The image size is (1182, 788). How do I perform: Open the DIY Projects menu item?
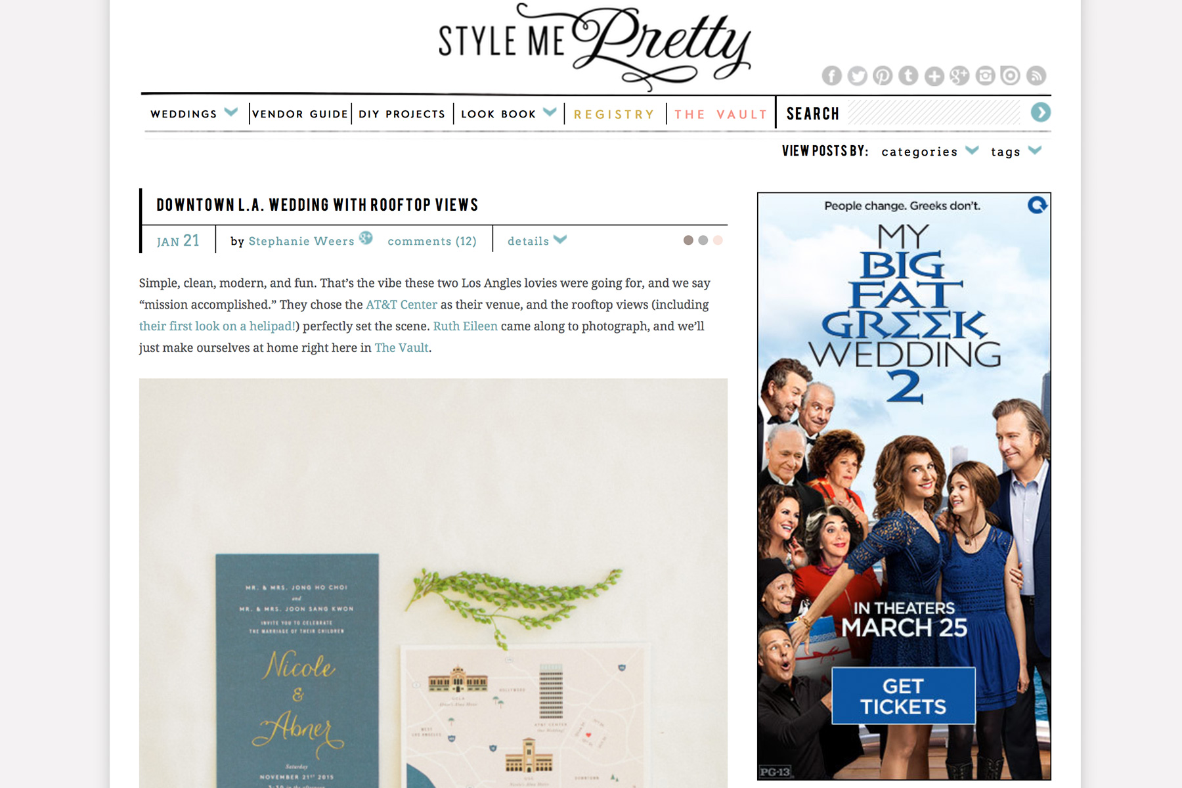pos(402,114)
